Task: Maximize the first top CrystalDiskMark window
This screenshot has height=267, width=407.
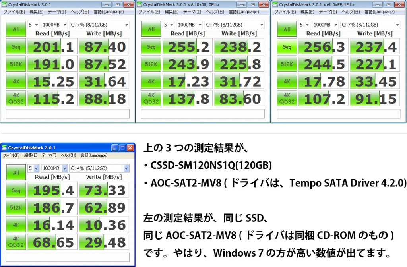Action: 118,4
